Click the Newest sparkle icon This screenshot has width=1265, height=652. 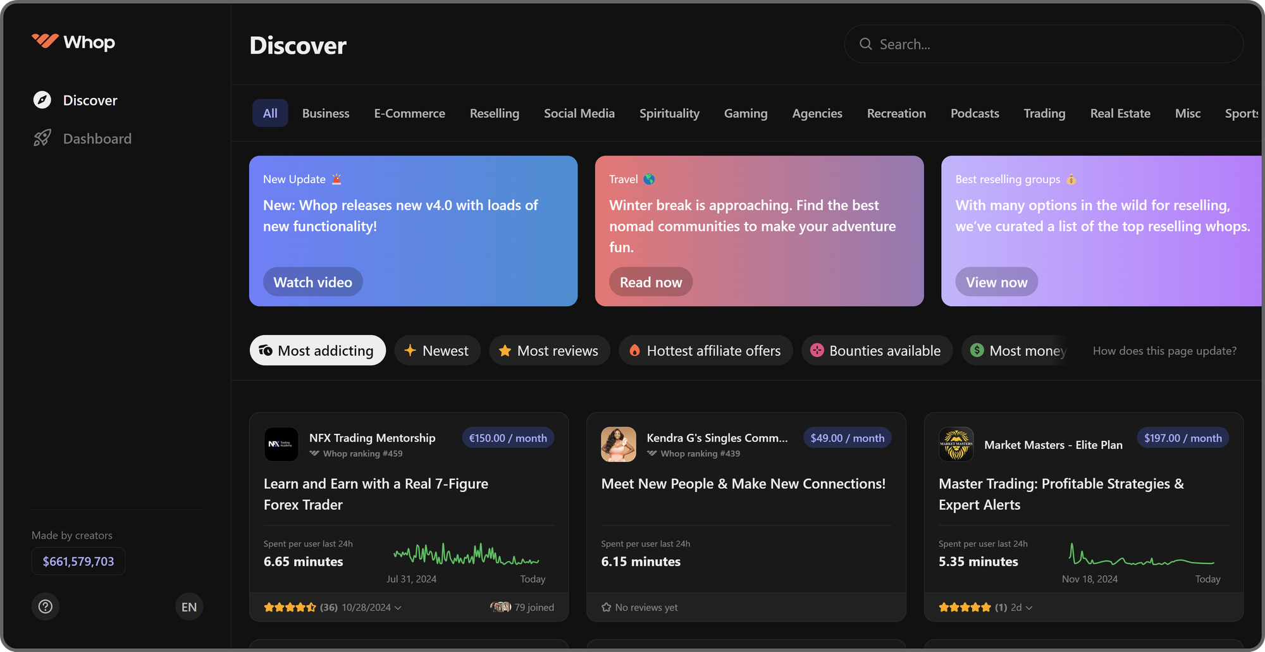tap(410, 350)
